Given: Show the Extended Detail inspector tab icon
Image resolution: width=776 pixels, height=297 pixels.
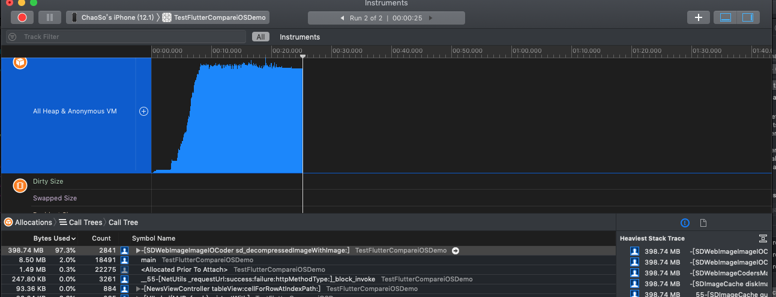Looking at the screenshot, I should [x=685, y=223].
